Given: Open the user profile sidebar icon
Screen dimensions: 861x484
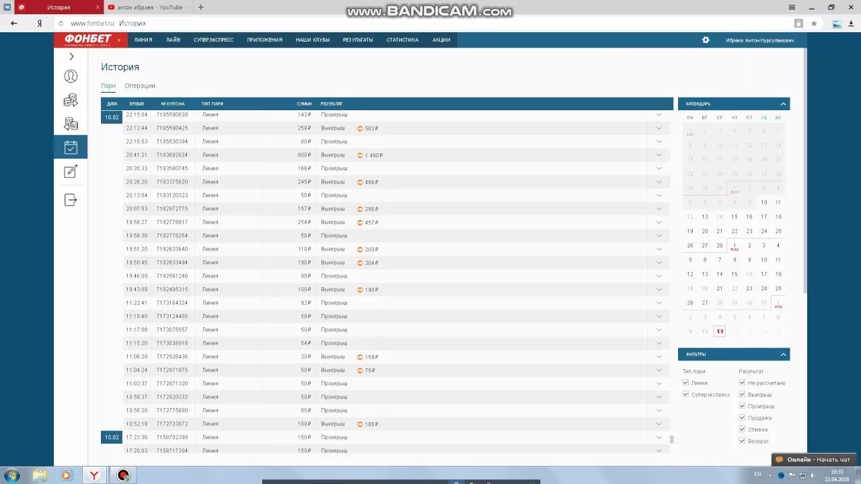Looking at the screenshot, I should click(x=71, y=76).
